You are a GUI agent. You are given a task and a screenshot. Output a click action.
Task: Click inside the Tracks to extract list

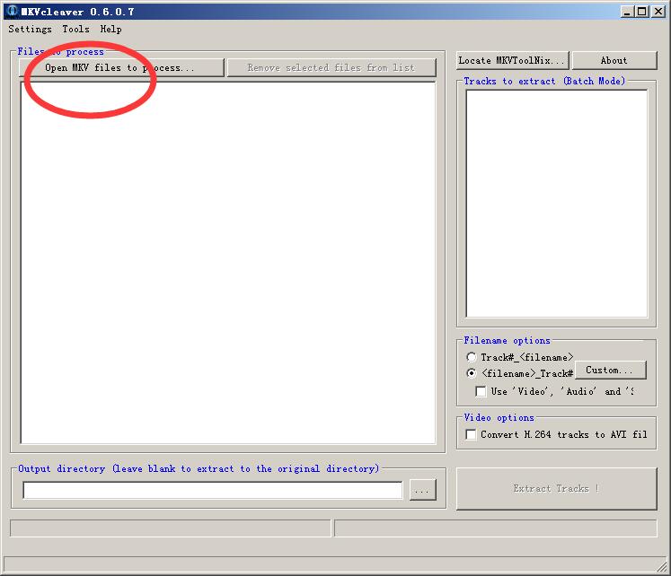(556, 204)
